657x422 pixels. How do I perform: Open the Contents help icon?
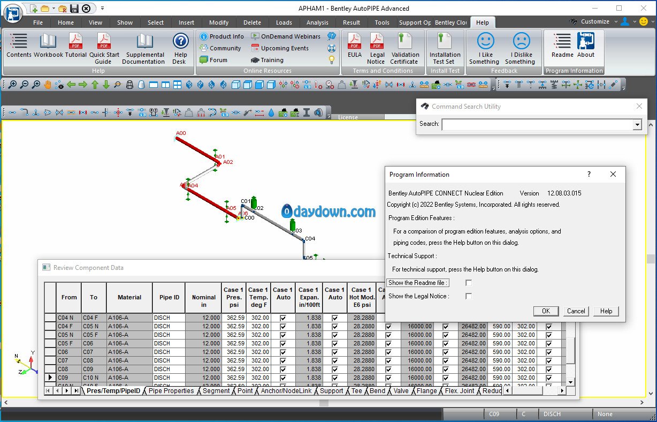pos(19,45)
